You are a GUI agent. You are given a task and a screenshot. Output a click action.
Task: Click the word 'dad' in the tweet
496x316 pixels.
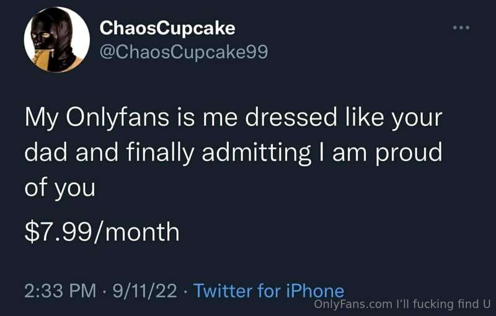[46, 152]
